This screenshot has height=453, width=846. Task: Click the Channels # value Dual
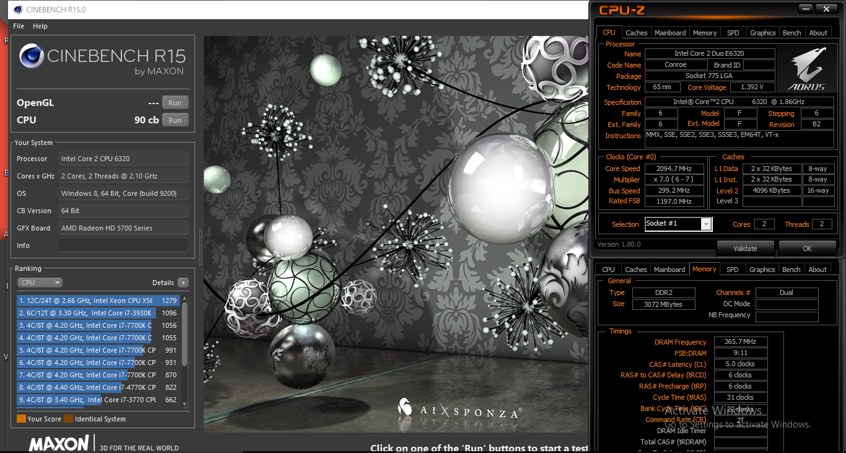(x=787, y=292)
